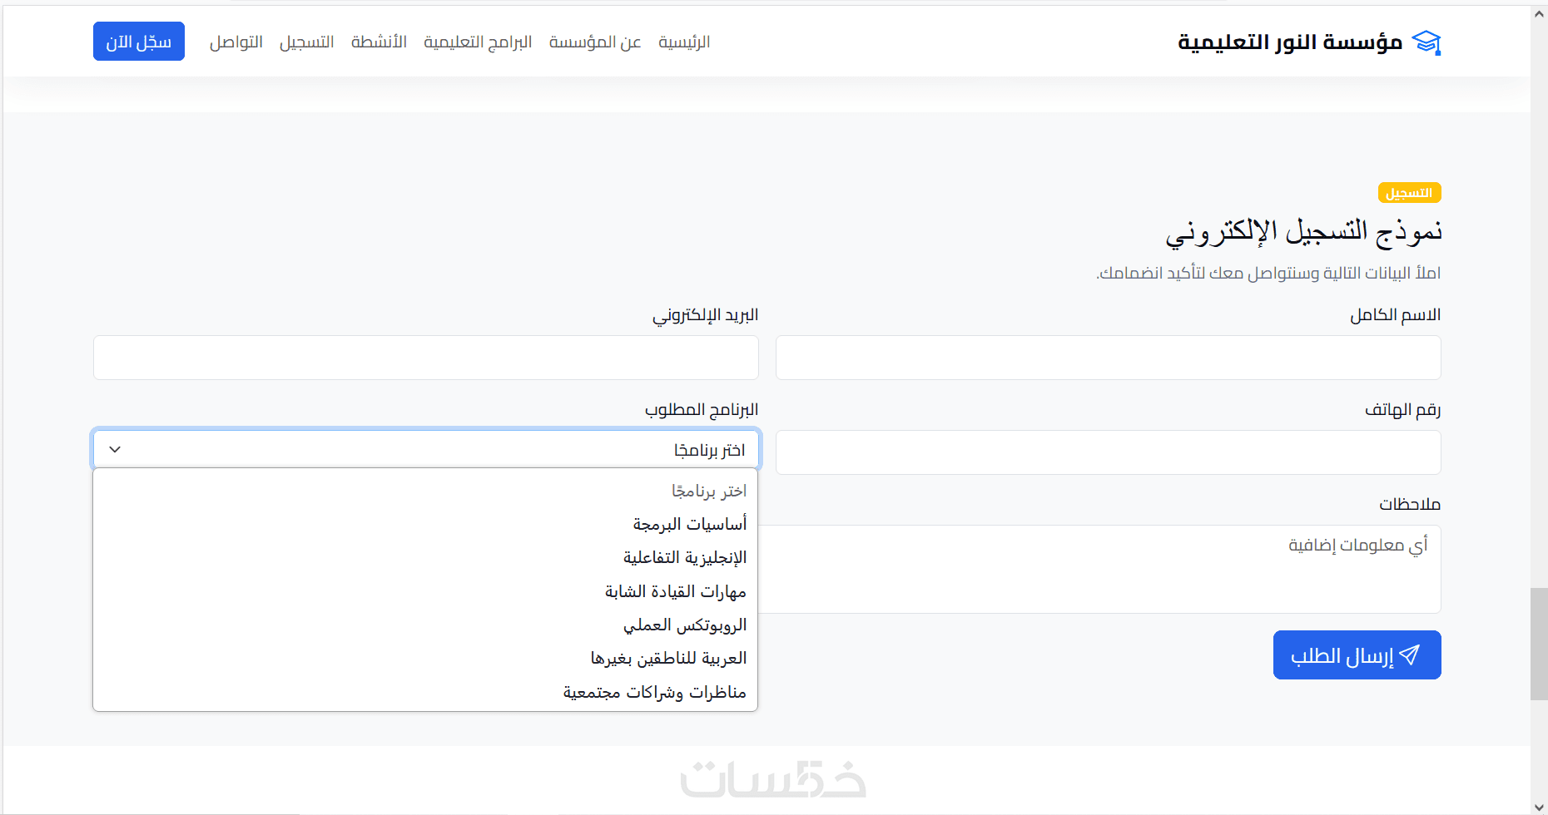Click the graduation cap logo icon
The width and height of the screenshot is (1548, 815).
(1426, 42)
